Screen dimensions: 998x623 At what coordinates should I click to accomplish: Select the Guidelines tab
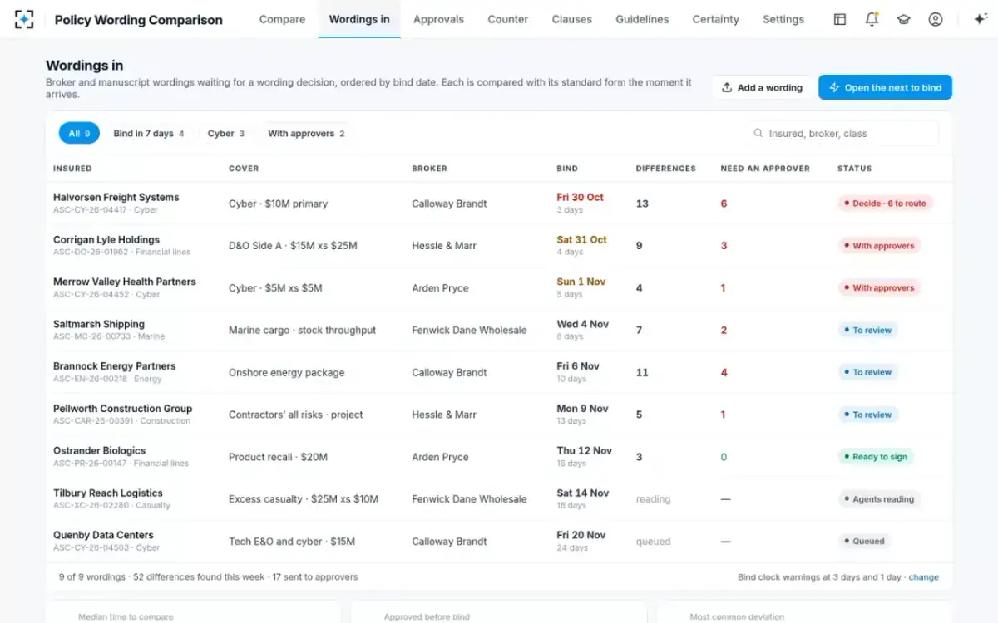pyautogui.click(x=642, y=19)
